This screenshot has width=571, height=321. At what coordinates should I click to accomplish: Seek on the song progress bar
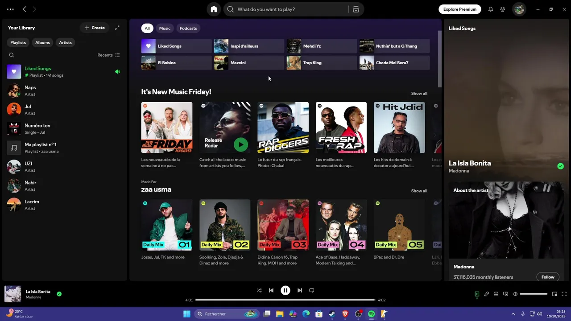coord(285,300)
